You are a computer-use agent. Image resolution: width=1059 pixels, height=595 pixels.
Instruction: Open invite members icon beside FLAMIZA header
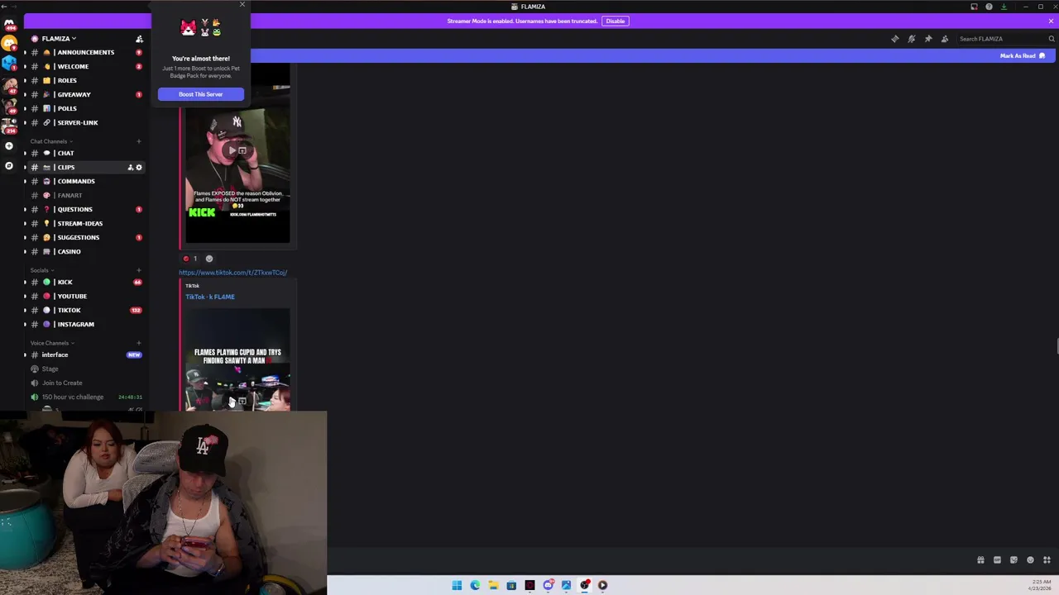click(x=139, y=39)
